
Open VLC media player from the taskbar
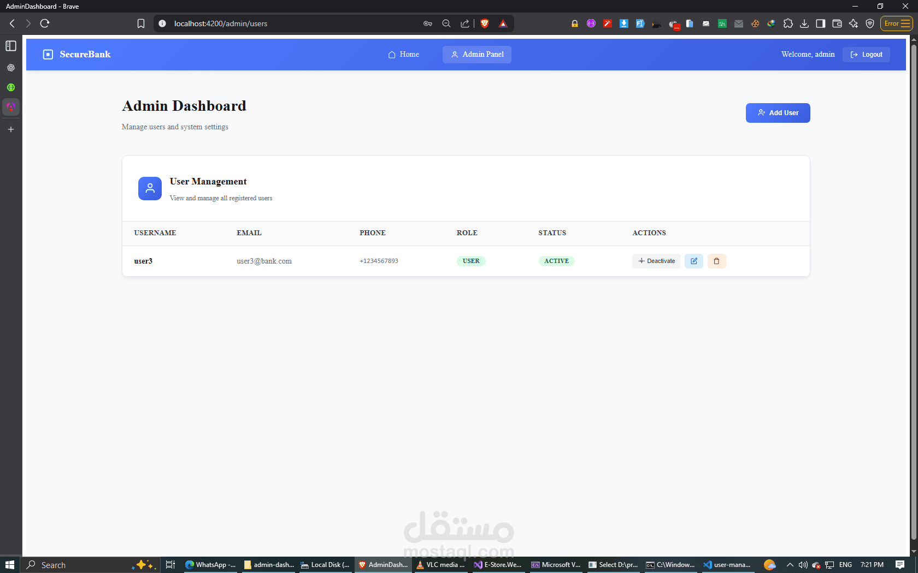(x=440, y=565)
